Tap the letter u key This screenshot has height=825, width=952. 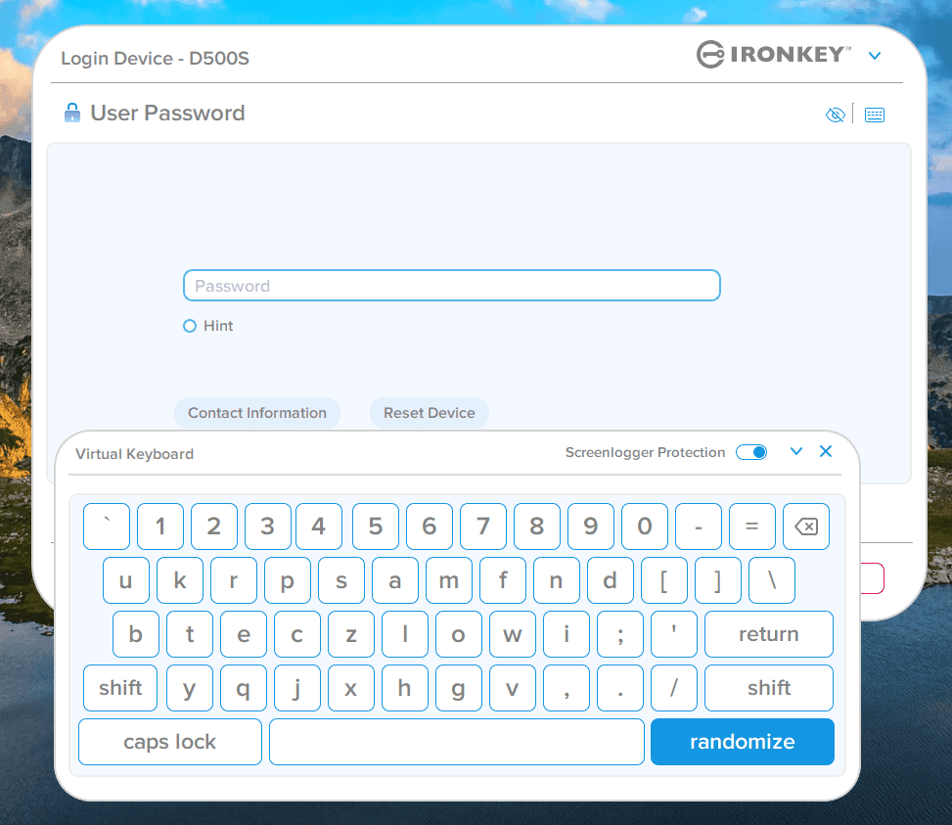tap(125, 580)
